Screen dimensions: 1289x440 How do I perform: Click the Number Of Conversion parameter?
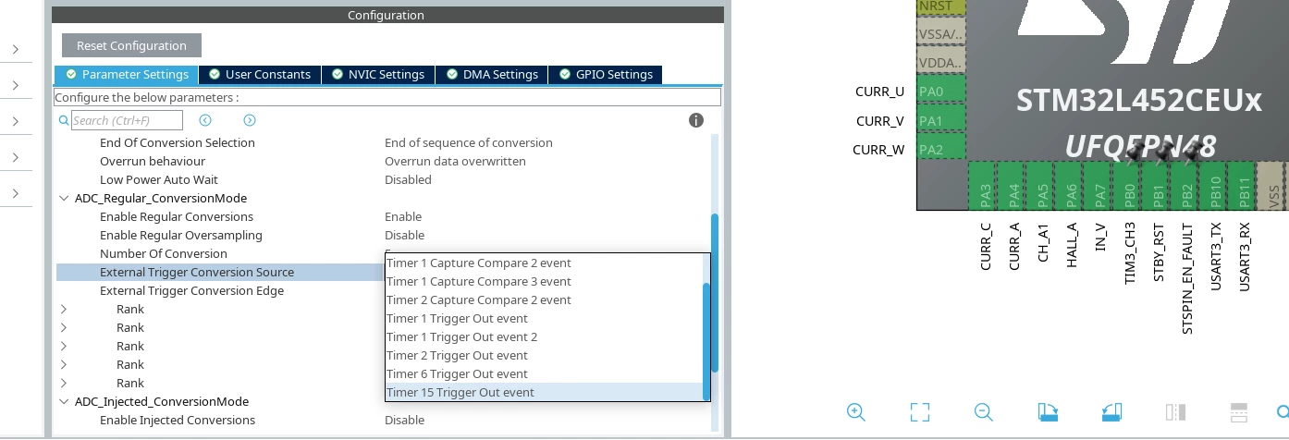[164, 253]
